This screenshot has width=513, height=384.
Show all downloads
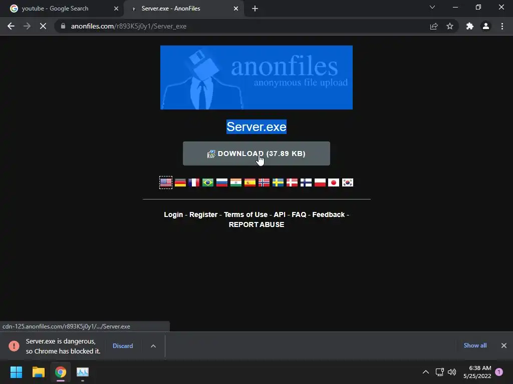click(x=475, y=345)
